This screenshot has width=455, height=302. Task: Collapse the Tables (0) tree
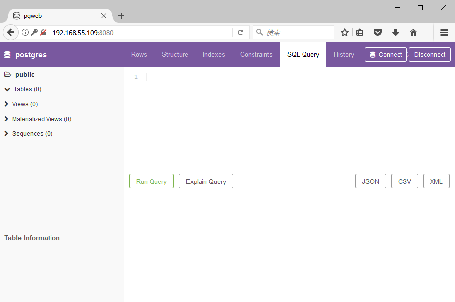(6, 89)
